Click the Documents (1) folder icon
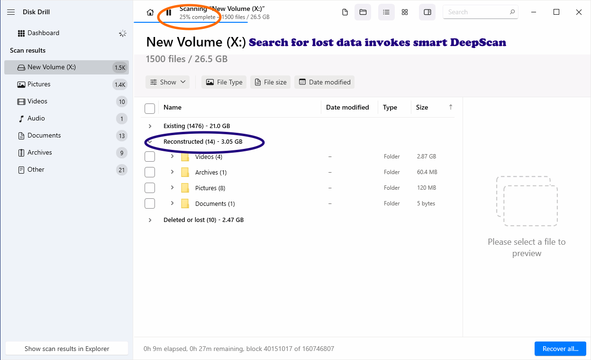Viewport: 591px width, 360px height. tap(185, 203)
